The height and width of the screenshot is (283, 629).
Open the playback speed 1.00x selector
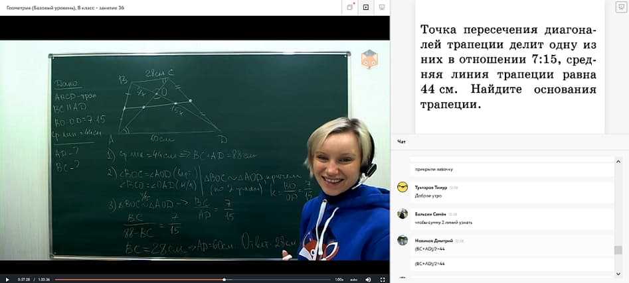pyautogui.click(x=339, y=279)
